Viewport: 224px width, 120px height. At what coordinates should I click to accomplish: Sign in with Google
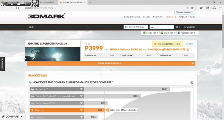point(151,33)
